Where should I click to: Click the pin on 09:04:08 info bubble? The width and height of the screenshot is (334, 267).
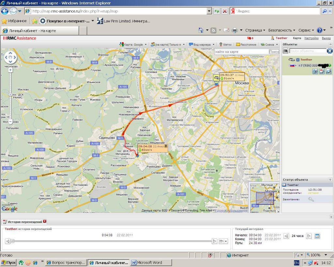[166, 146]
